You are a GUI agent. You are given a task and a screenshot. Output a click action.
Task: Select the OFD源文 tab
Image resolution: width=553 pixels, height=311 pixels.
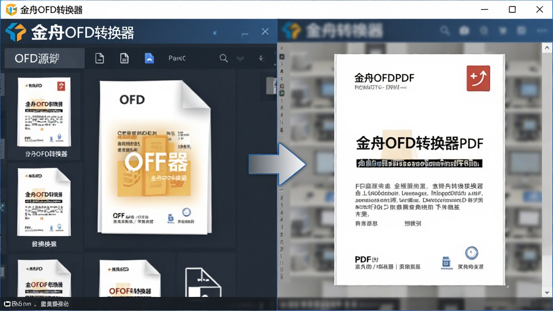tap(44, 58)
